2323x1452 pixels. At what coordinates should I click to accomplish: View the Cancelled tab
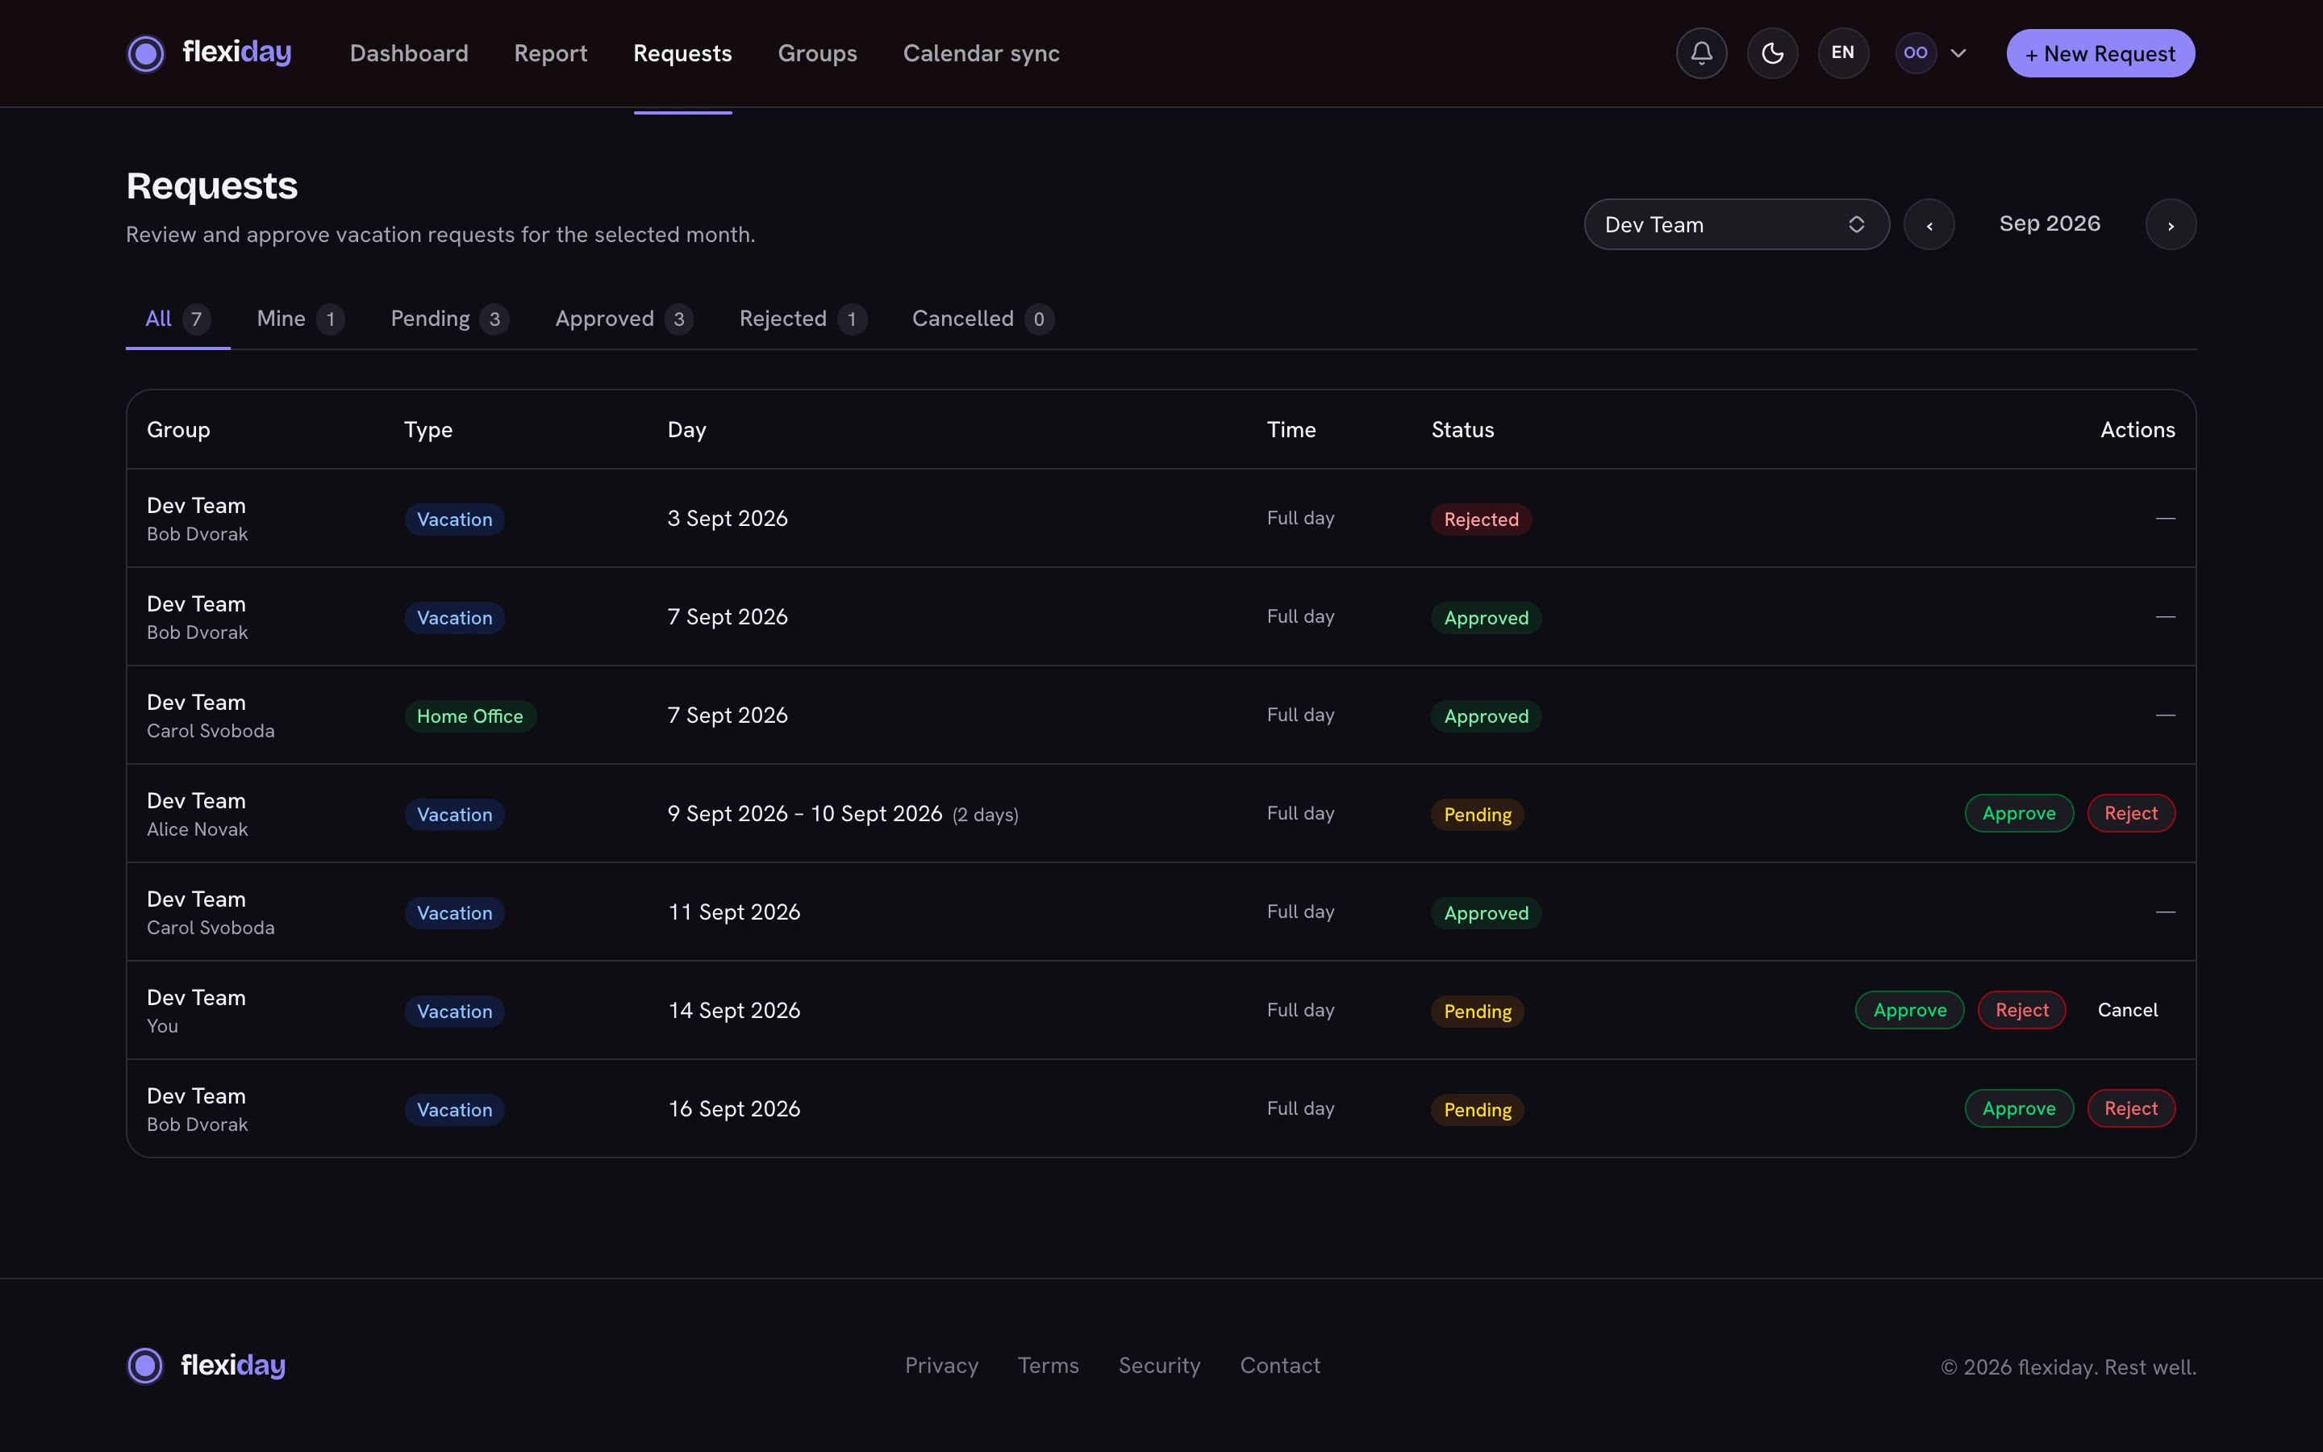[983, 319]
